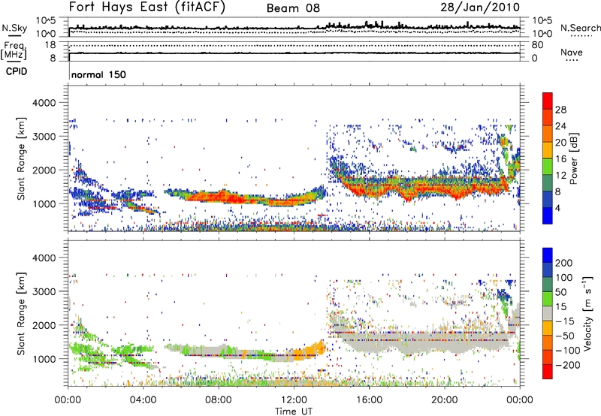Select the "Freq. [MHz]" axis label

click(14, 51)
